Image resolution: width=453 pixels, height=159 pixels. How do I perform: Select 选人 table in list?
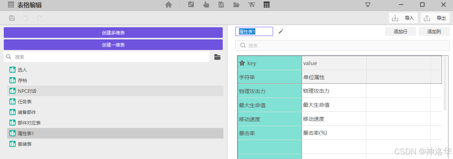[x=115, y=70]
